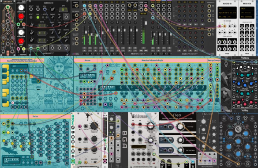Click the top yellow button on Quad Quantizer

coord(6,67)
